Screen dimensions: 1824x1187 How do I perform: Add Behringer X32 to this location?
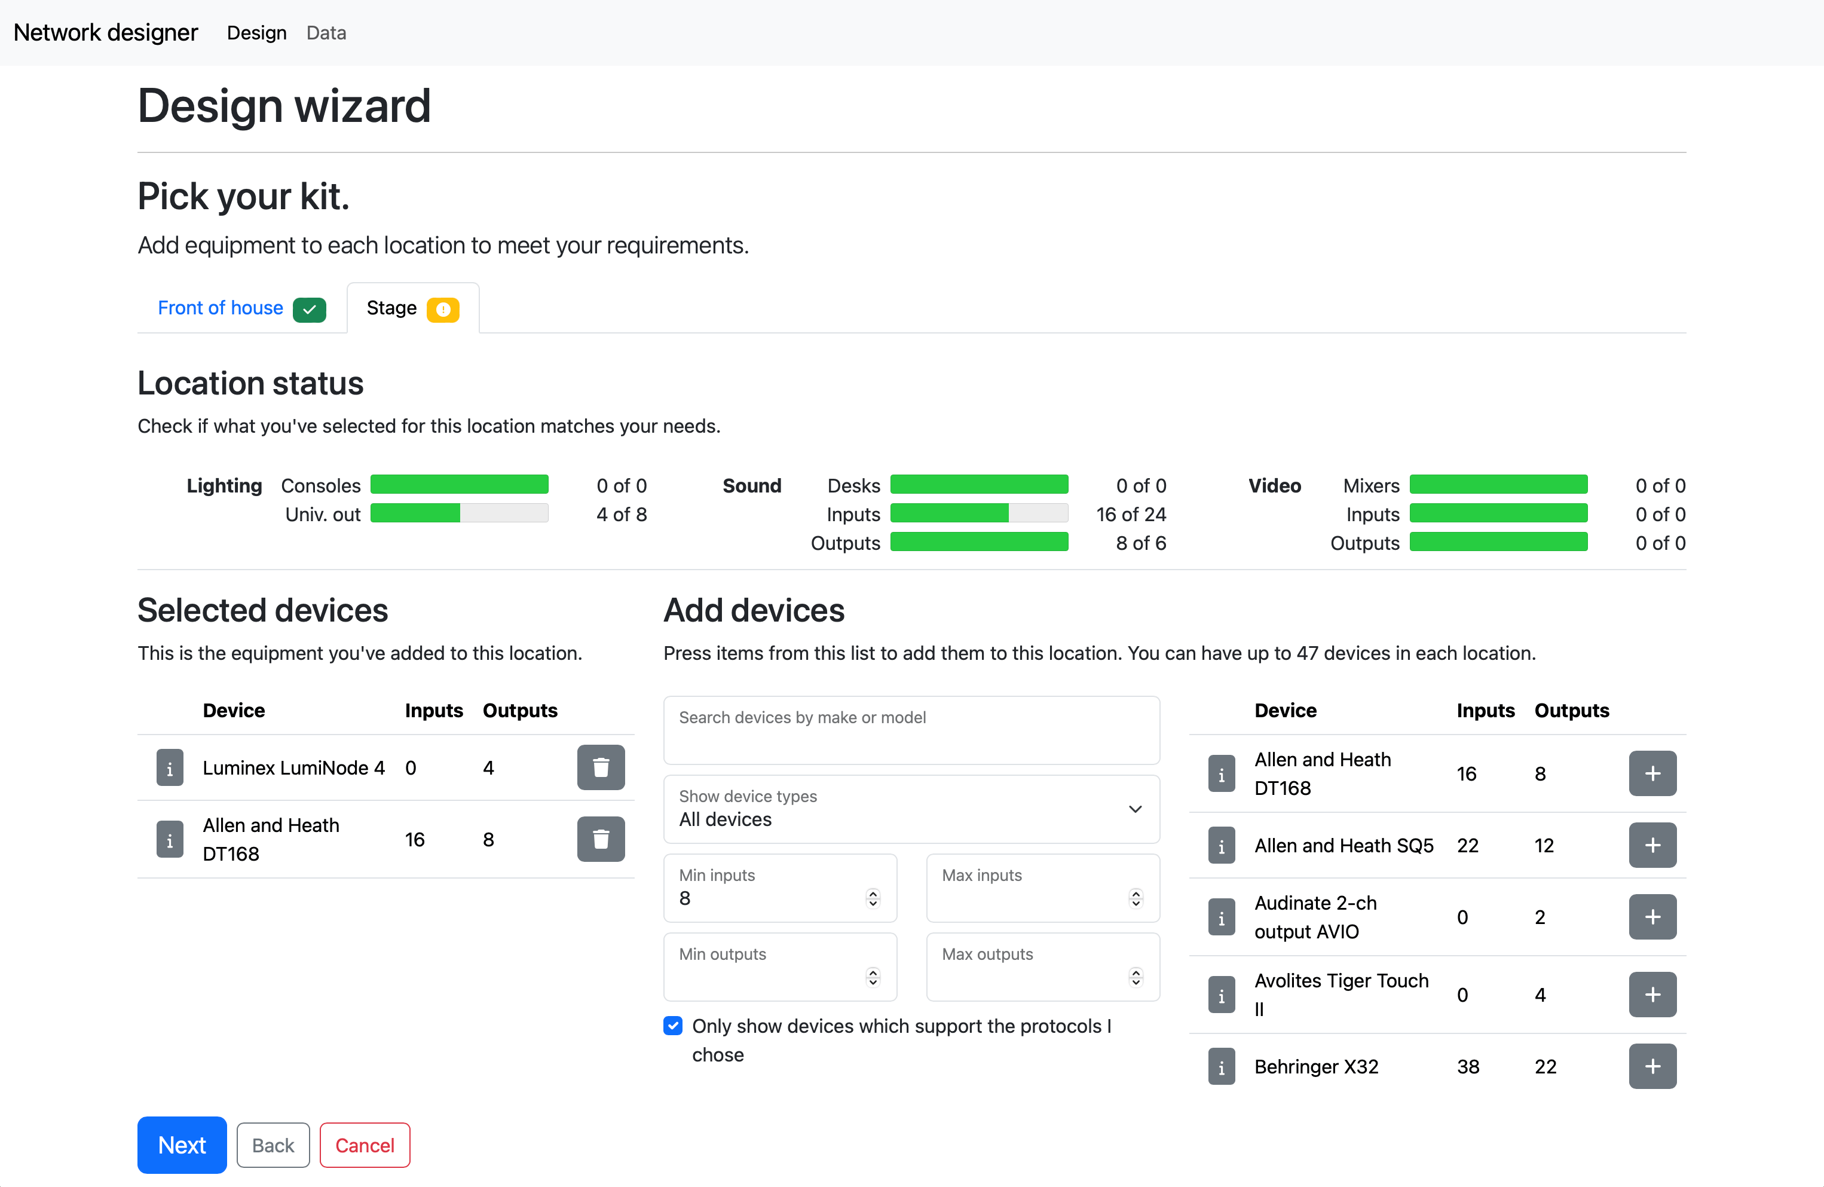(x=1652, y=1066)
